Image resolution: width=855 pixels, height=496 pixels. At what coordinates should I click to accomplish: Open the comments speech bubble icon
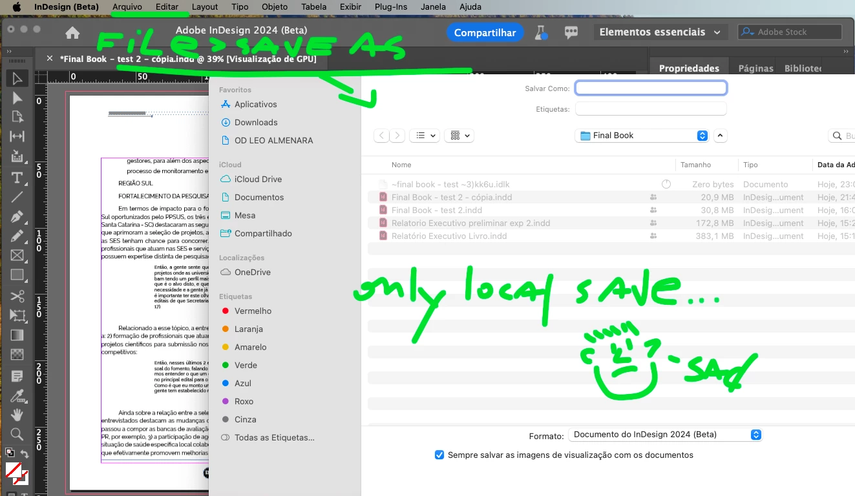point(571,32)
